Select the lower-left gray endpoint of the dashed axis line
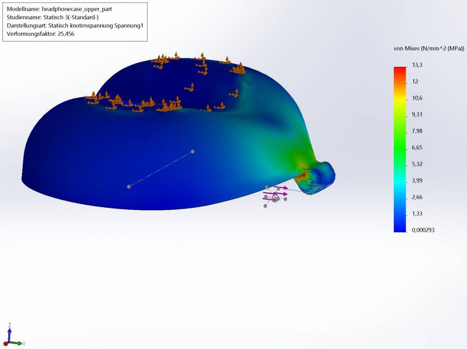 pyautogui.click(x=129, y=186)
